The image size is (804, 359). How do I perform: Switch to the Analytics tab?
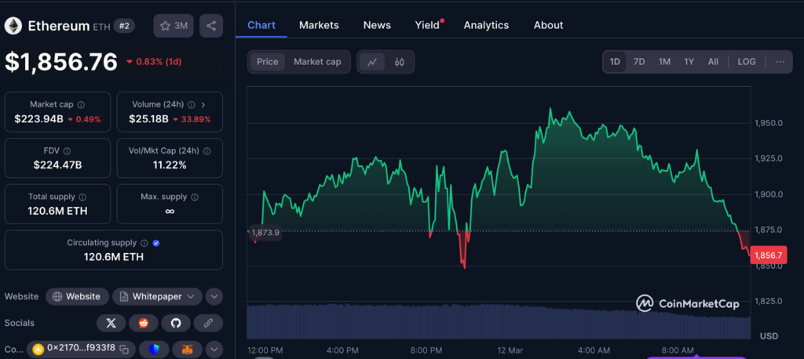[x=486, y=25]
